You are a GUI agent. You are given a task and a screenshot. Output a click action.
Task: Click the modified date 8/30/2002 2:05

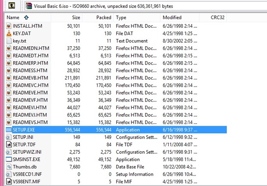(x=180, y=41)
